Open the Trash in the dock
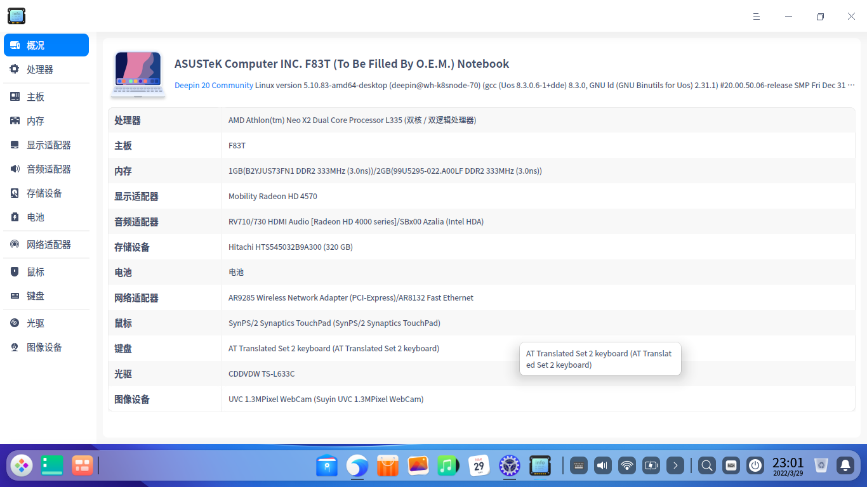867x487 pixels. point(821,466)
